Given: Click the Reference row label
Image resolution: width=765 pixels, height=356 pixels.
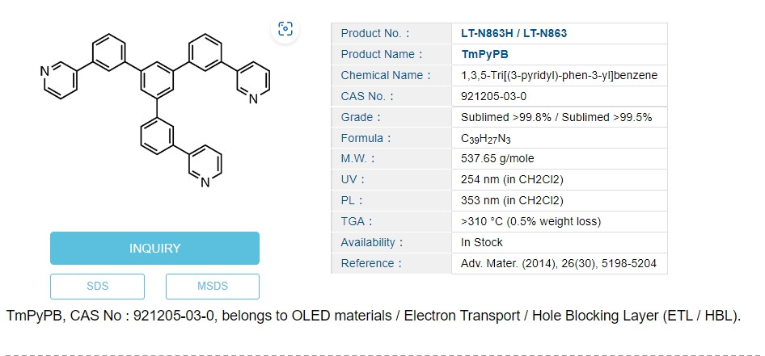Looking at the screenshot, I should (371, 263).
